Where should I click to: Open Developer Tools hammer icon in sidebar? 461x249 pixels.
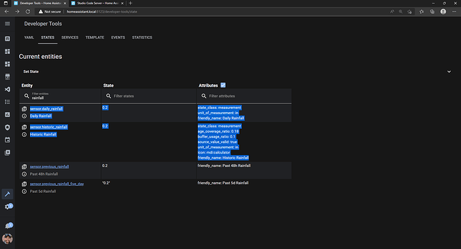coord(7,194)
